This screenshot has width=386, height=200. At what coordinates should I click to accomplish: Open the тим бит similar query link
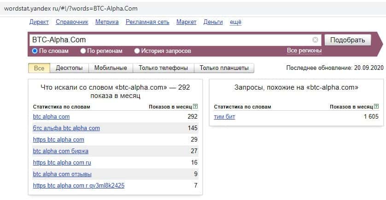click(x=225, y=117)
